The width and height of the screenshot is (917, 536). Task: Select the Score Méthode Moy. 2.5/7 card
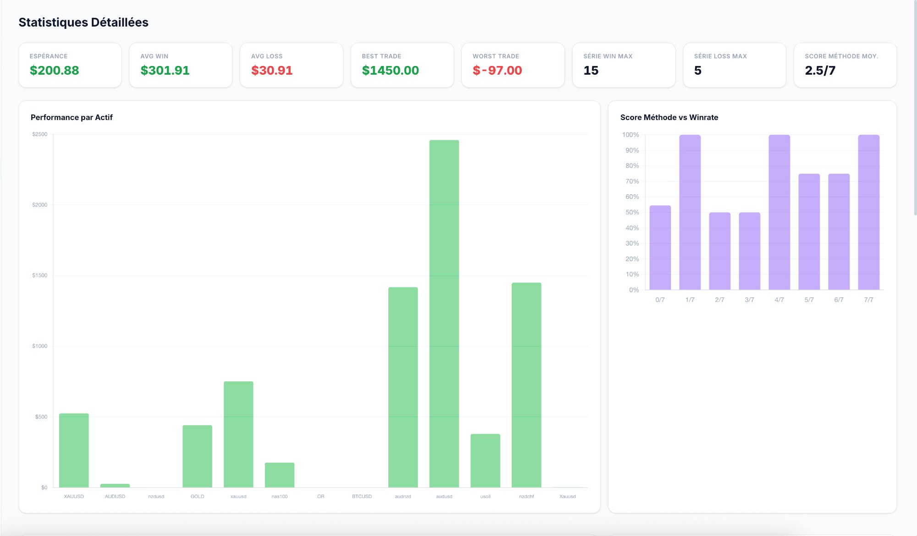pyautogui.click(x=845, y=65)
